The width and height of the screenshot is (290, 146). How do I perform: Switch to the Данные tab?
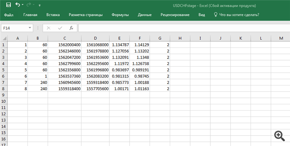point(145,15)
